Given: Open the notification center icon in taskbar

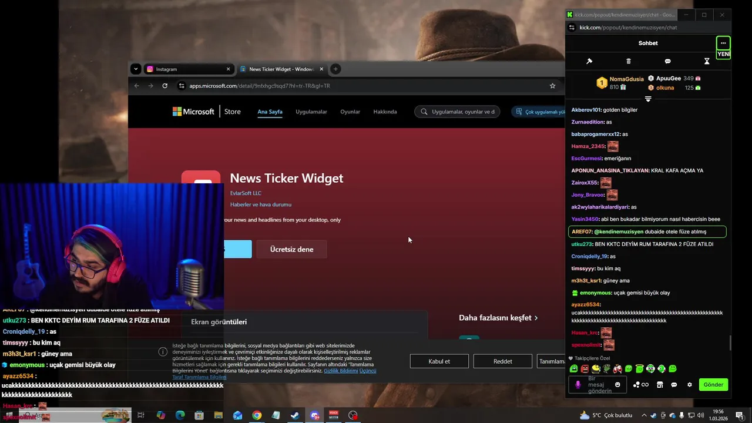Looking at the screenshot, I should pos(740,415).
